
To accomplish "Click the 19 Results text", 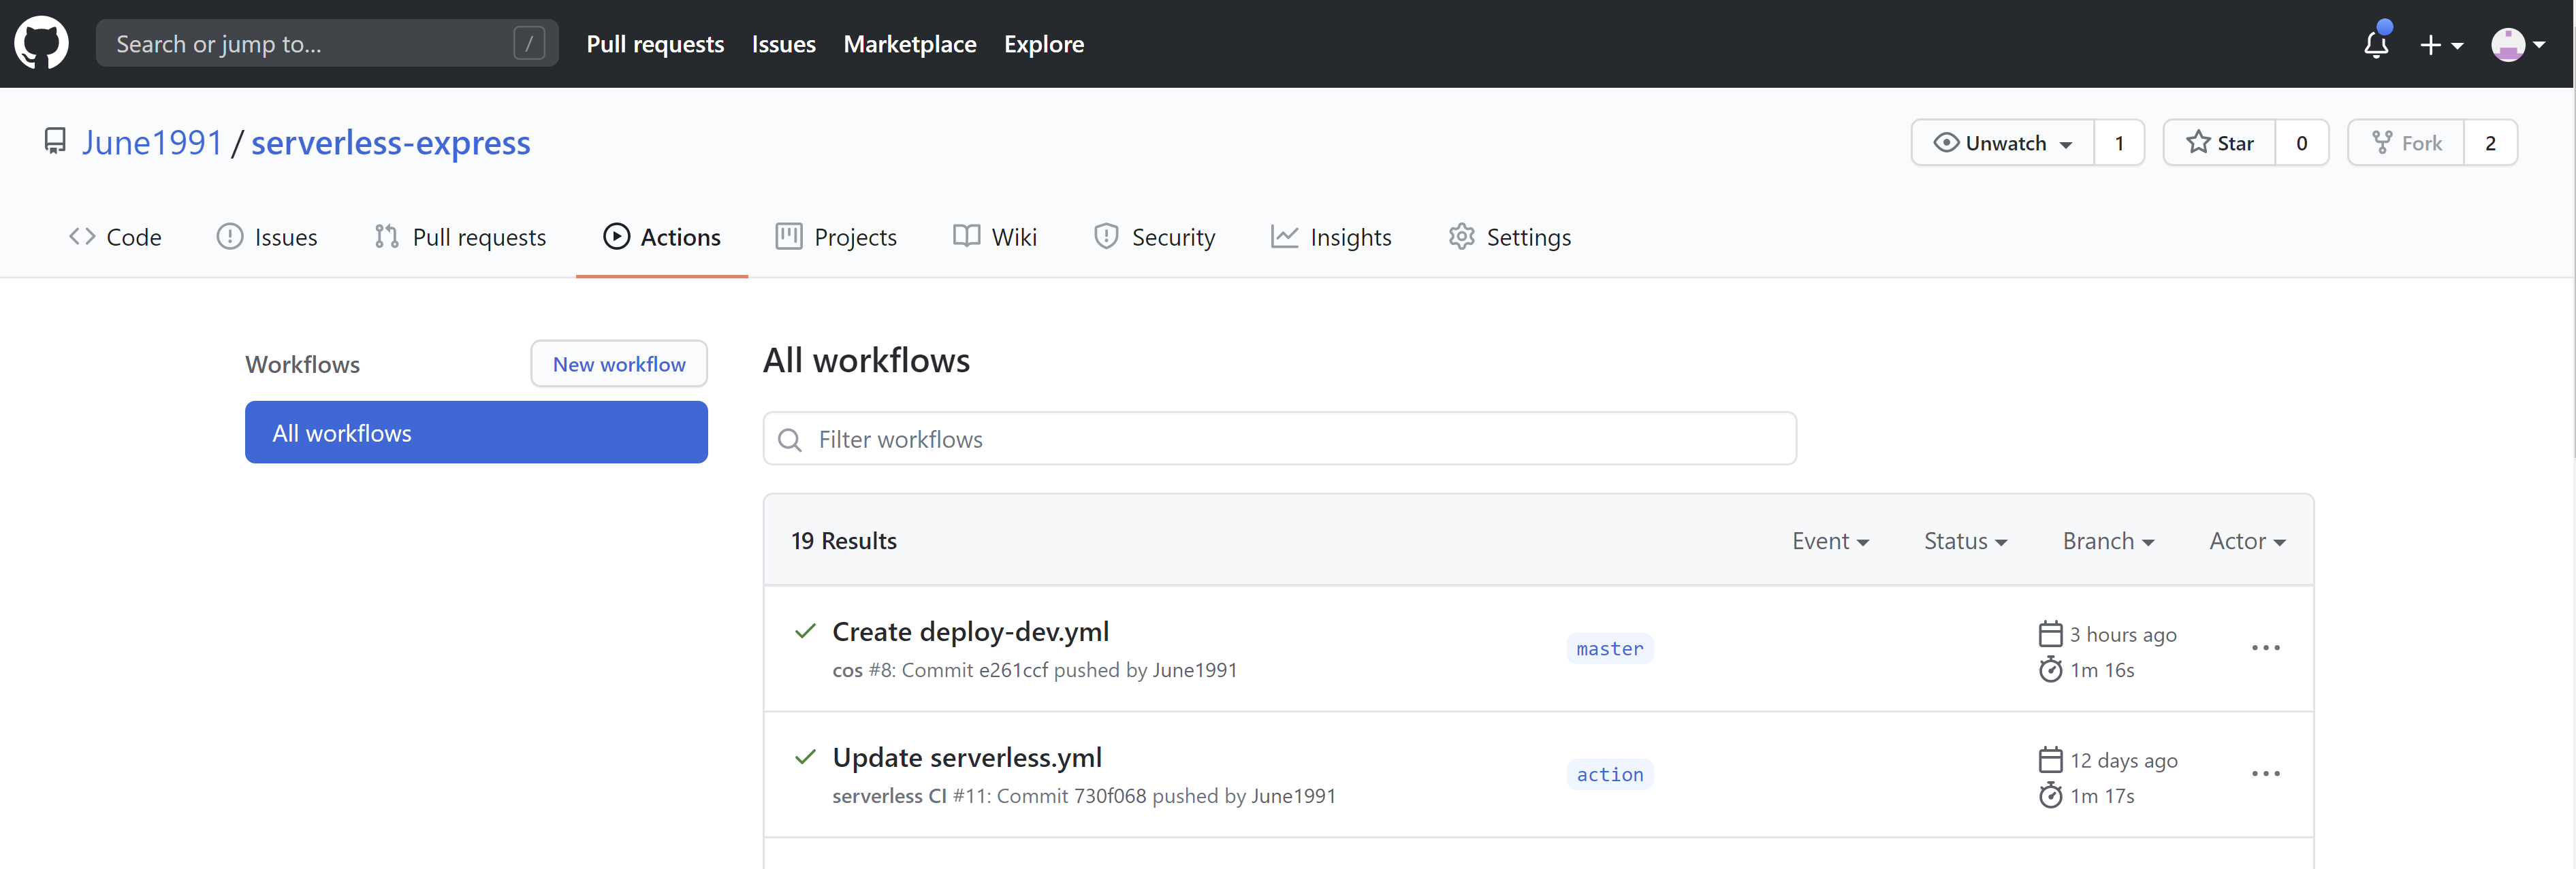I will 844,540.
